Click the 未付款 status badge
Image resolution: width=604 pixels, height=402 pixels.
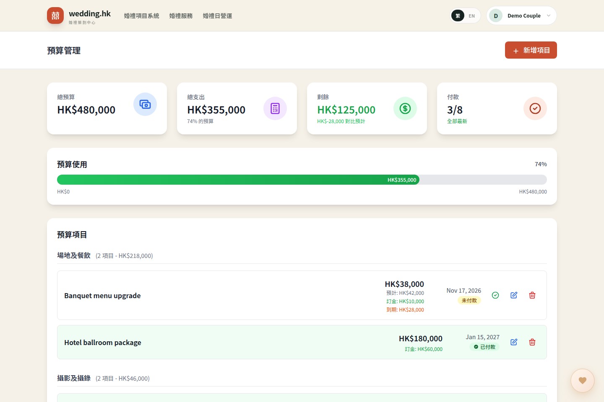(469, 301)
